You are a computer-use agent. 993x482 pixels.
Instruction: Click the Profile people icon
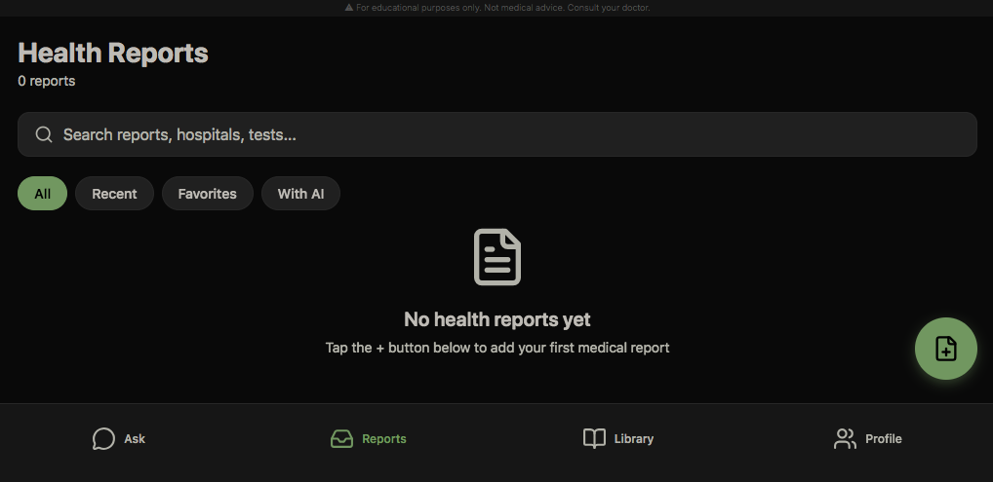(x=845, y=439)
